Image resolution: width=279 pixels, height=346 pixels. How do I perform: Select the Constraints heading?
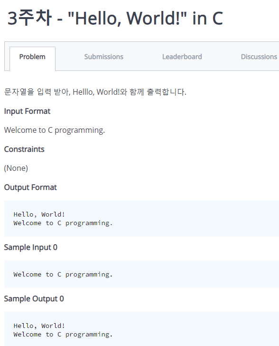[x=24, y=149]
